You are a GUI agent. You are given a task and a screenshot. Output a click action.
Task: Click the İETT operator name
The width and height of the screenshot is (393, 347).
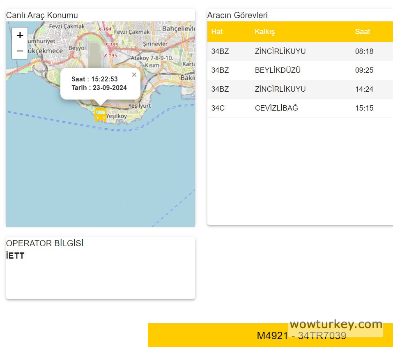click(x=15, y=256)
